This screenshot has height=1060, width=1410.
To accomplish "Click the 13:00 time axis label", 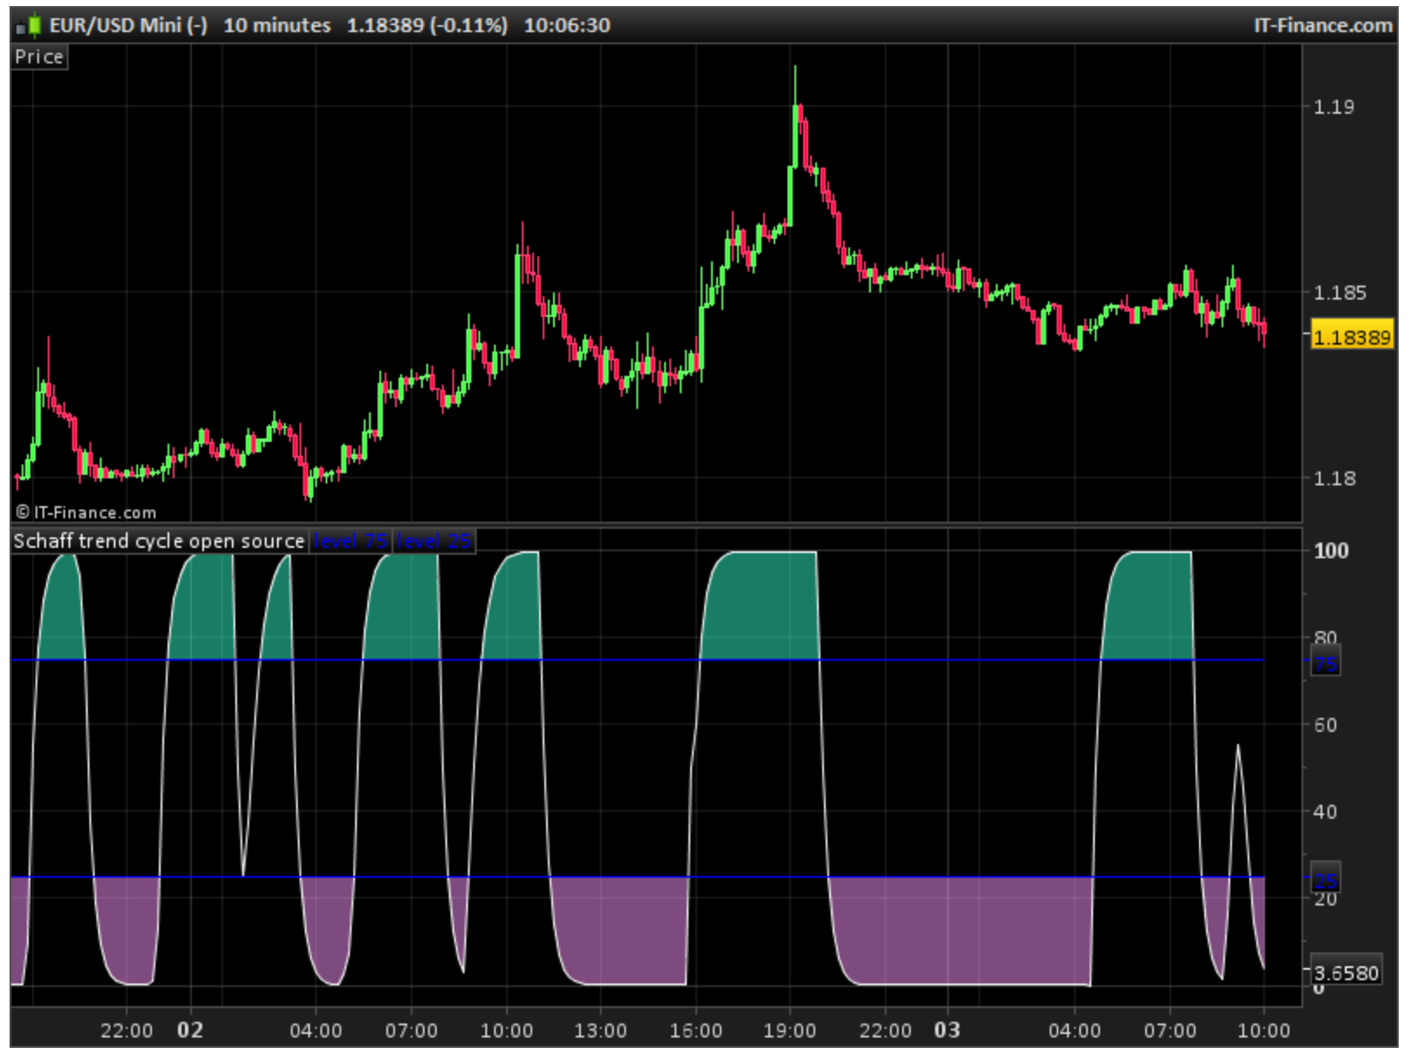I will click(x=600, y=1030).
